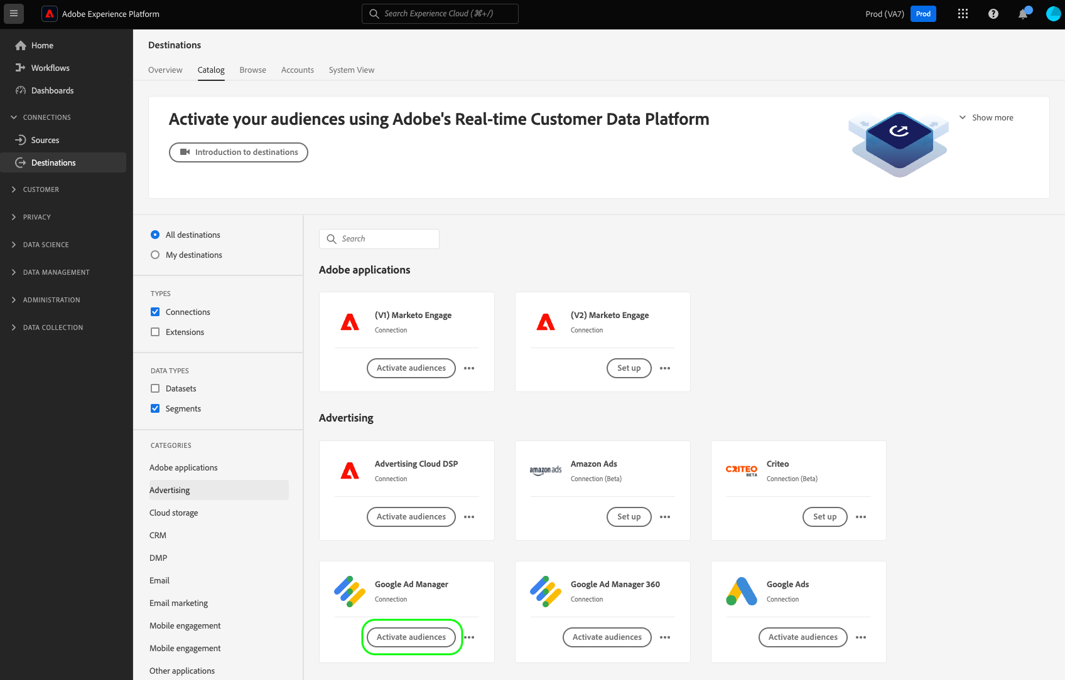Click the Google Ad Manager 360 logo

click(x=546, y=591)
